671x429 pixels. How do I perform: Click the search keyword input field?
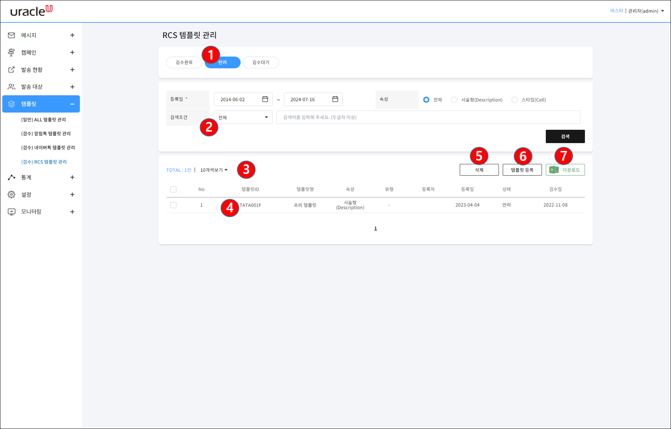[428, 117]
